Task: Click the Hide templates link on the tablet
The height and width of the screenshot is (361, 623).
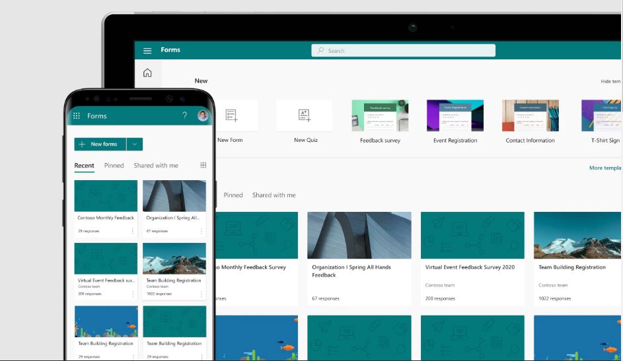Action: click(610, 81)
